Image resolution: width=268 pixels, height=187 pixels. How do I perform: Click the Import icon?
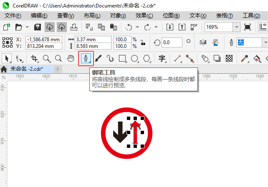(x=170, y=27)
